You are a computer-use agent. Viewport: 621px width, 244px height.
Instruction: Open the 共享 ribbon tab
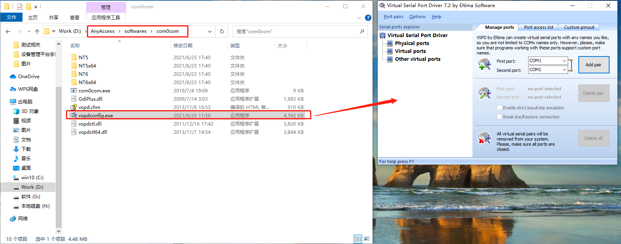pyautogui.click(x=54, y=17)
